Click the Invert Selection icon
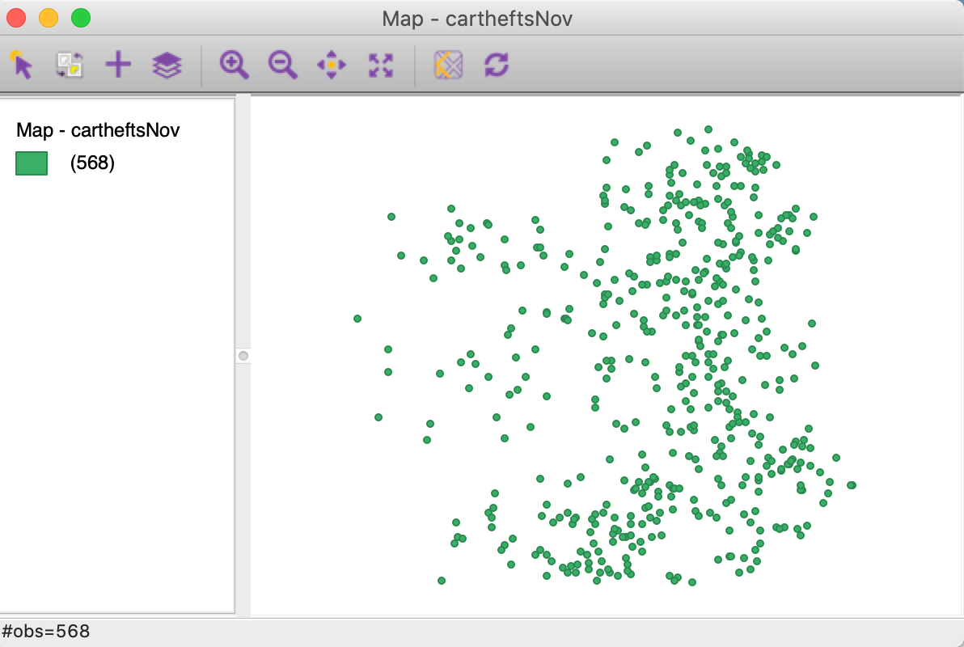964x647 pixels. coord(70,66)
